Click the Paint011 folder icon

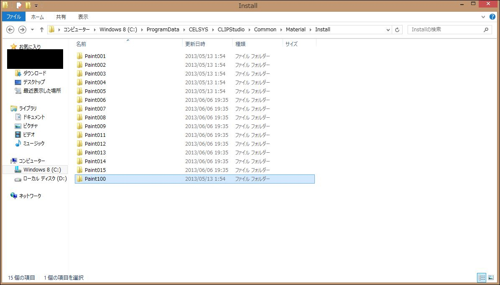(79, 135)
